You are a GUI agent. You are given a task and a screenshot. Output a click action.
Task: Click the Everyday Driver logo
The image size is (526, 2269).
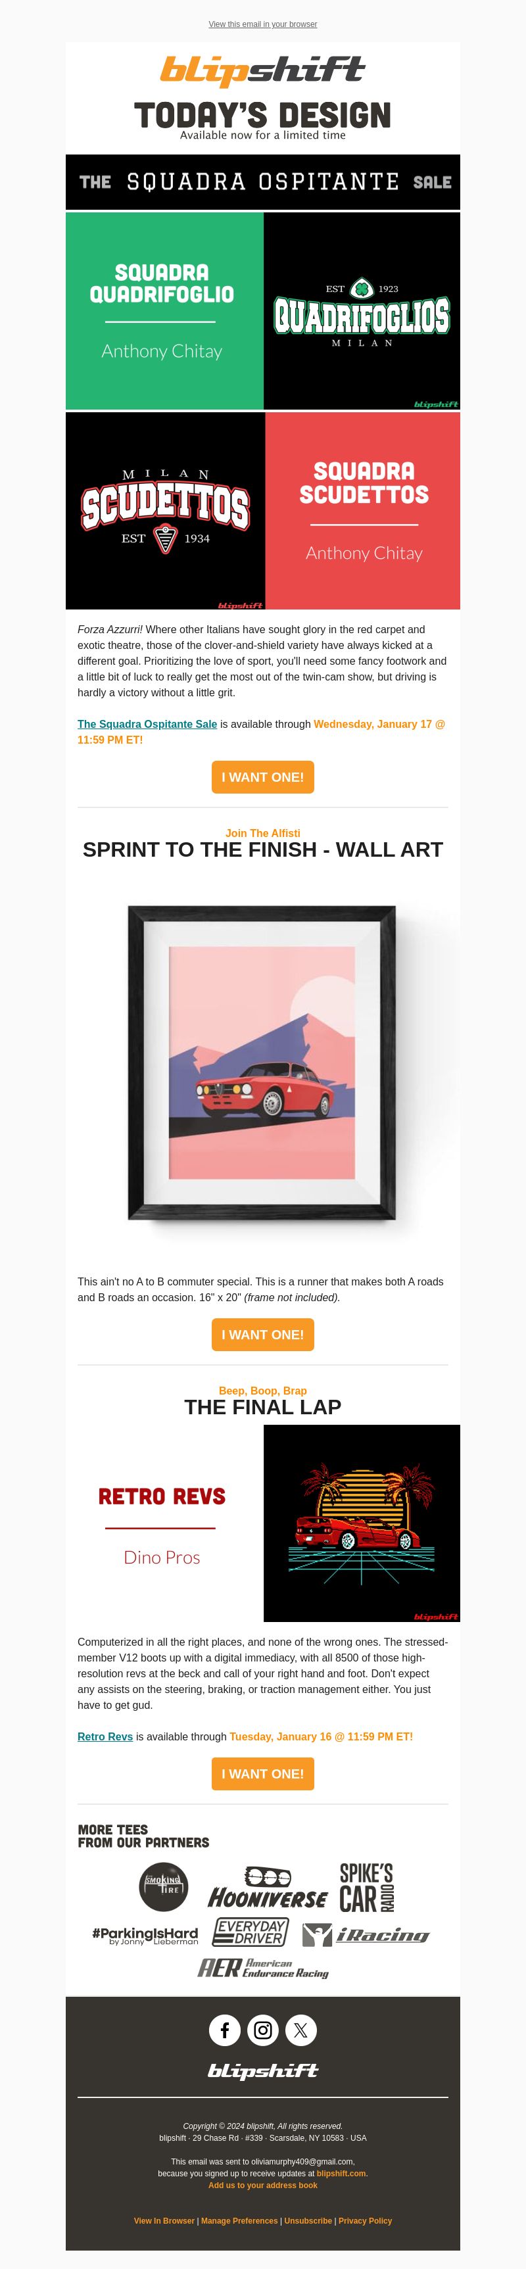[251, 1932]
